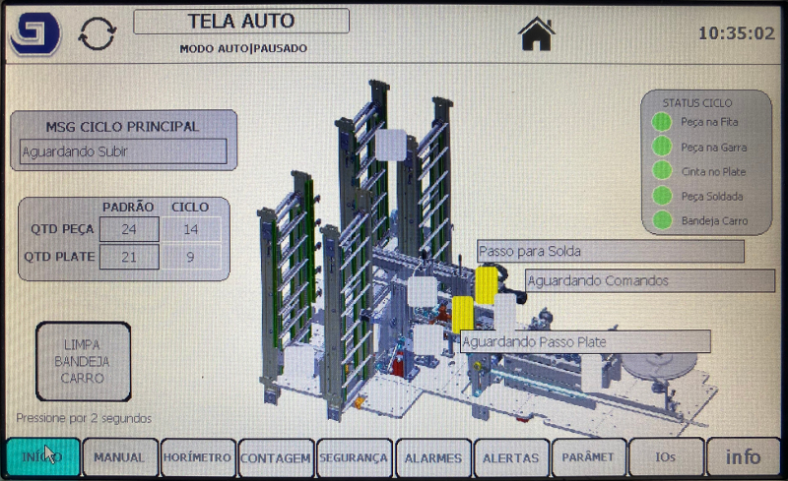
Task: Open the HORÍMETRO tab
Action: pos(198,456)
